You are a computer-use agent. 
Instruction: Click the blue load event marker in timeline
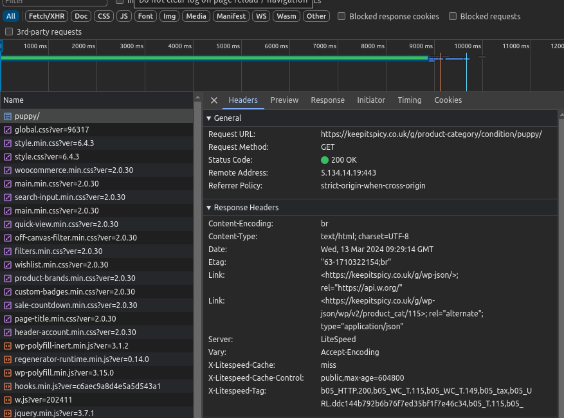point(466,72)
